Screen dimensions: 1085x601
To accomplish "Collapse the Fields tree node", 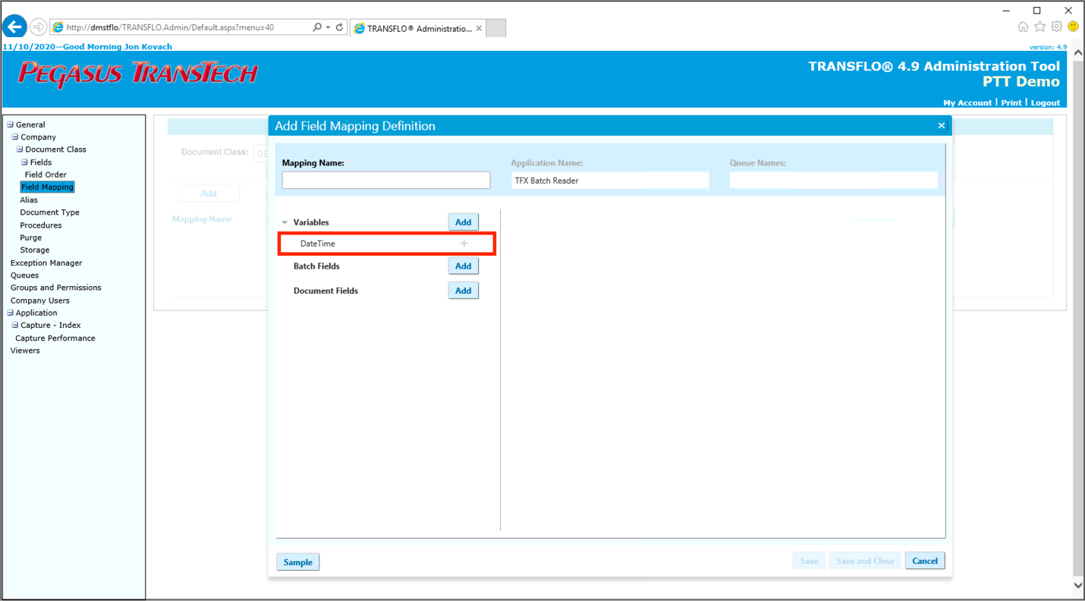I will 24,162.
